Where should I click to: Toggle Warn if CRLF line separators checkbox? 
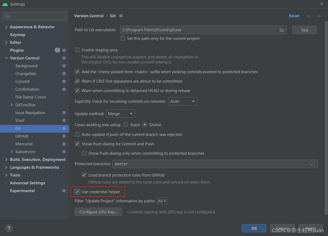click(77, 81)
